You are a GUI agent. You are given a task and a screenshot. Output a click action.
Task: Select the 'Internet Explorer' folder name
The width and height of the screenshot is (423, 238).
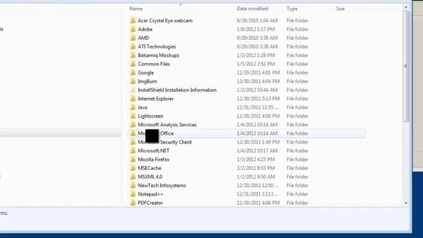click(x=156, y=99)
